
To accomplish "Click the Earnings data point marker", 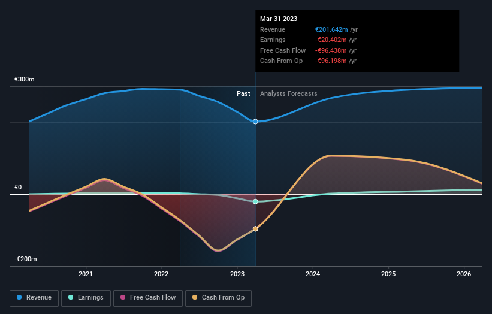I will [255, 201].
